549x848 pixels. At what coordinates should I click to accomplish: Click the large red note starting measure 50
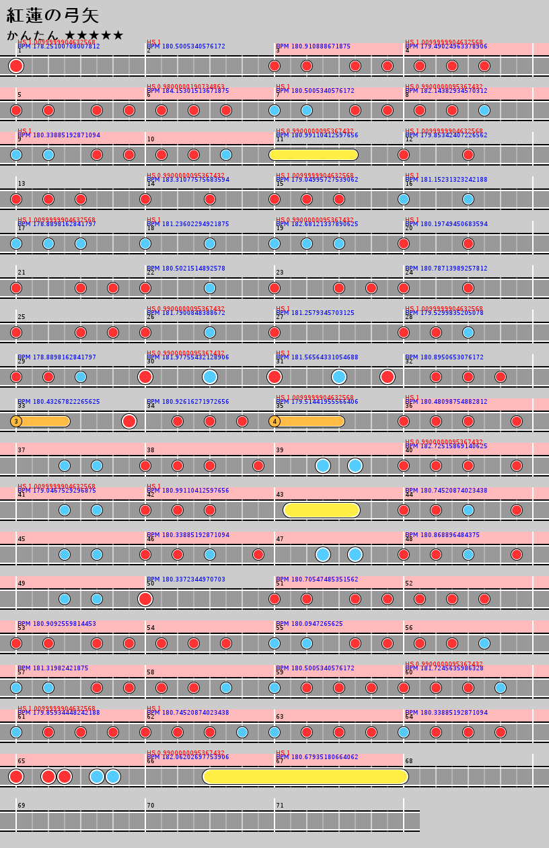tap(145, 599)
